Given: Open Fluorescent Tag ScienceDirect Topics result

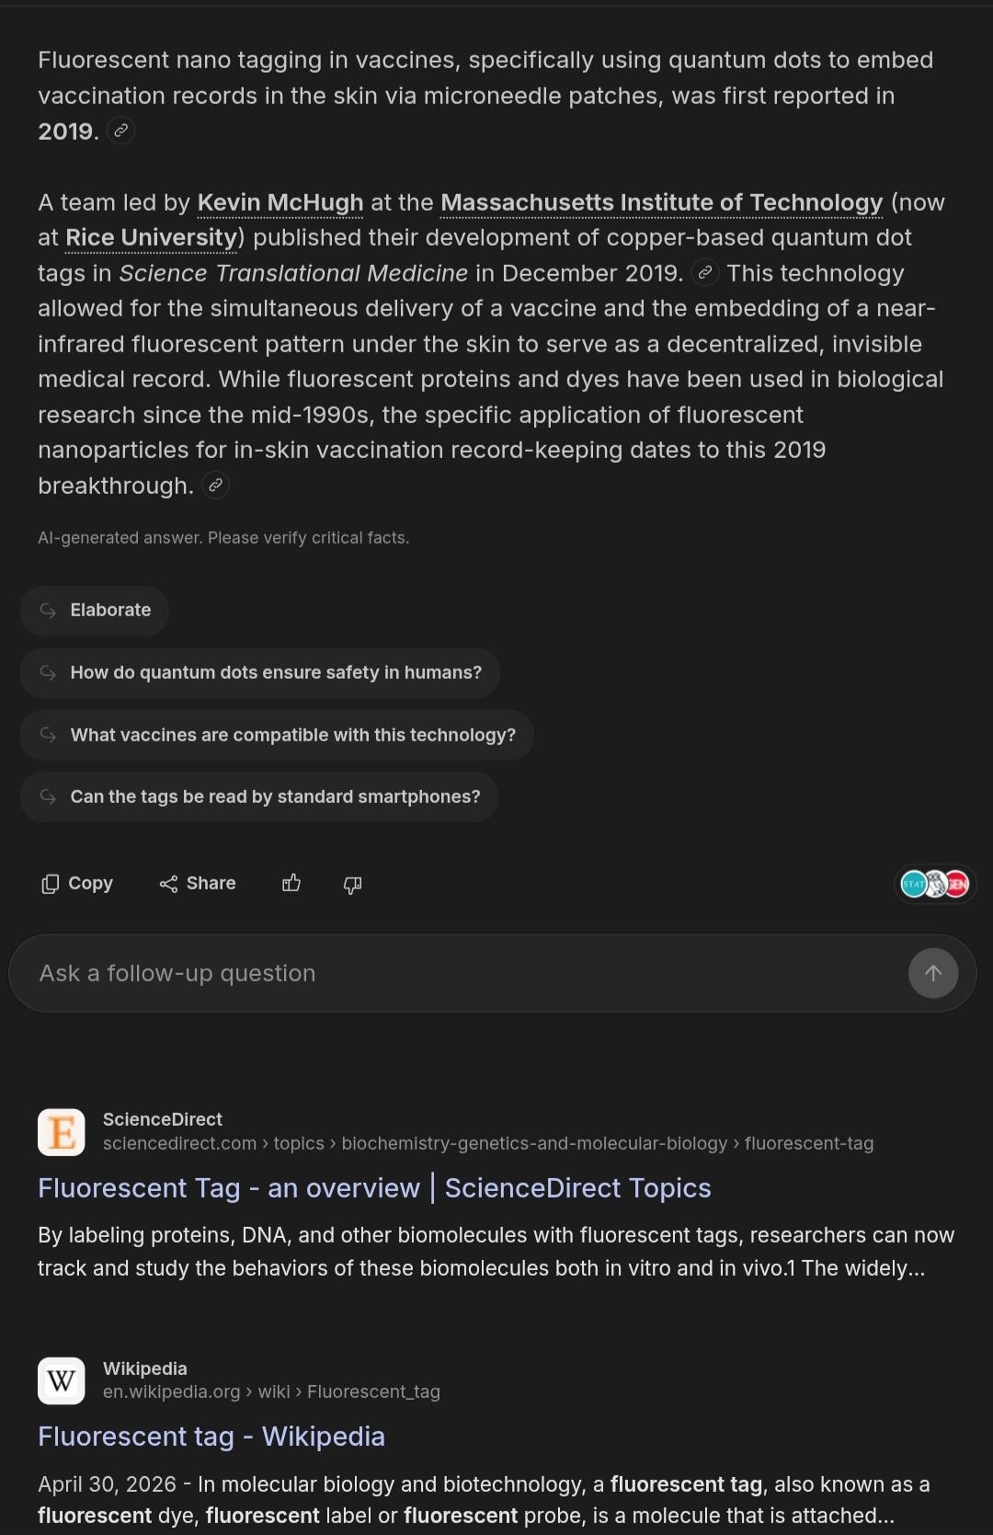Looking at the screenshot, I should pyautogui.click(x=374, y=1188).
